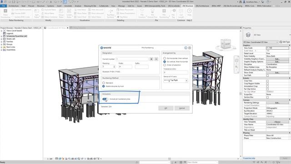Click the drawing area horizontal scrollbar thumb
Viewport: 291px width, 164px height.
[170, 159]
